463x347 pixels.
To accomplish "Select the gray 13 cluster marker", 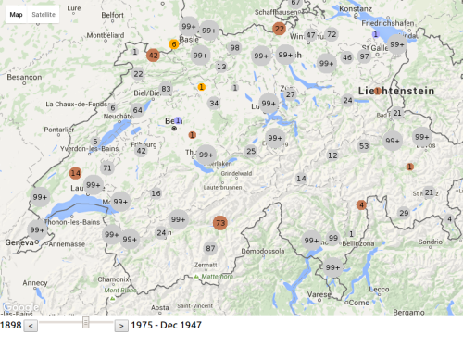I will 221,67.
